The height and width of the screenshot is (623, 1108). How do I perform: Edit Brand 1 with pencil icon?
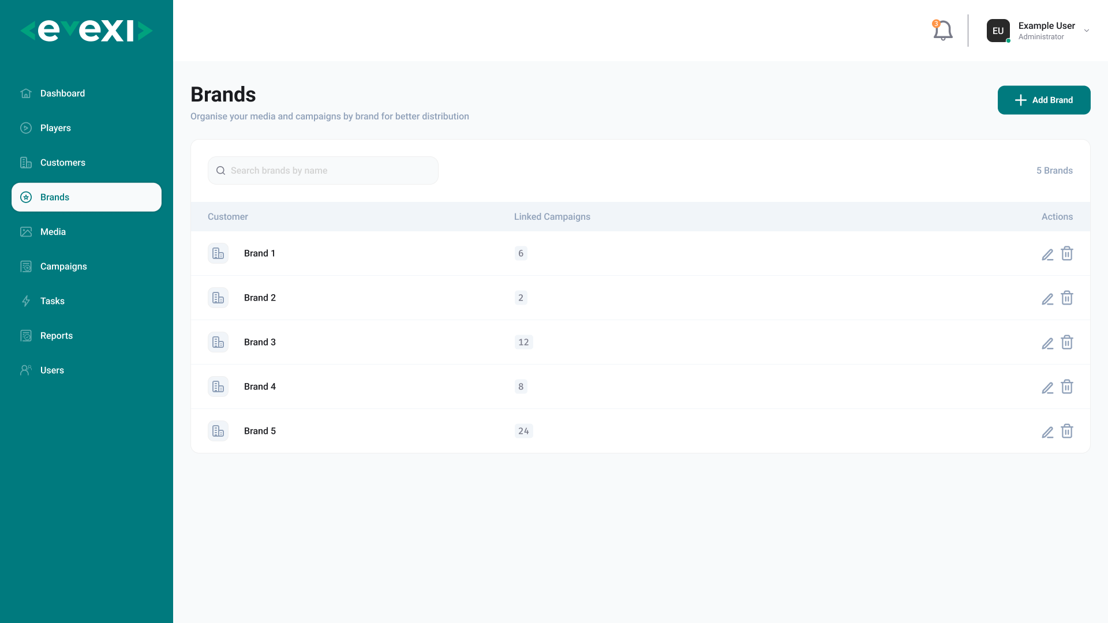pyautogui.click(x=1047, y=254)
